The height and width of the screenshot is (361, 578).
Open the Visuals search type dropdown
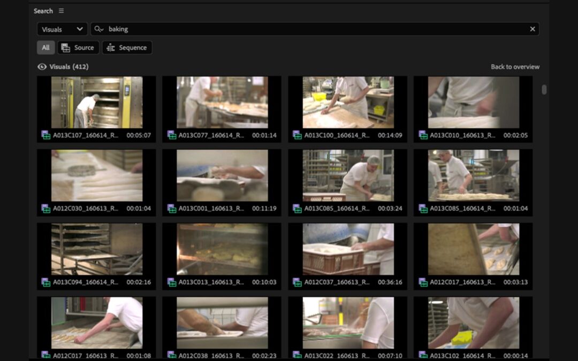click(x=62, y=29)
